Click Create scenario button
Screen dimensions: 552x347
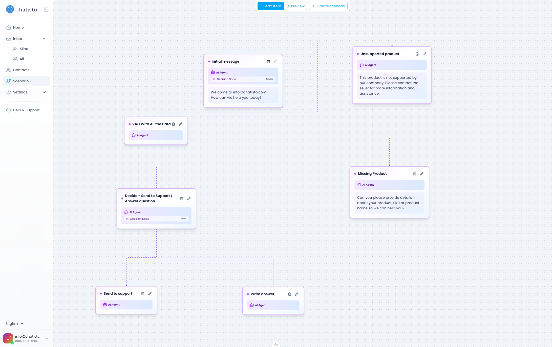tap(328, 6)
